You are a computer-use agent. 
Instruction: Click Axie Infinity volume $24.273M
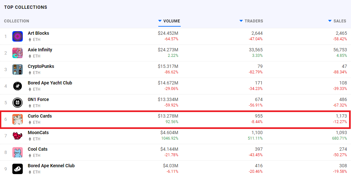168,50
